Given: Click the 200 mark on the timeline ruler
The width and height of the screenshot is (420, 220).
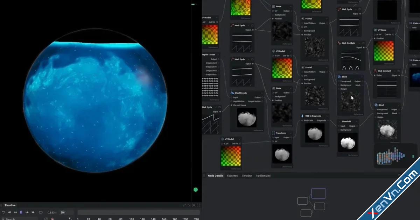Looking at the screenshot, I should (x=185, y=219).
